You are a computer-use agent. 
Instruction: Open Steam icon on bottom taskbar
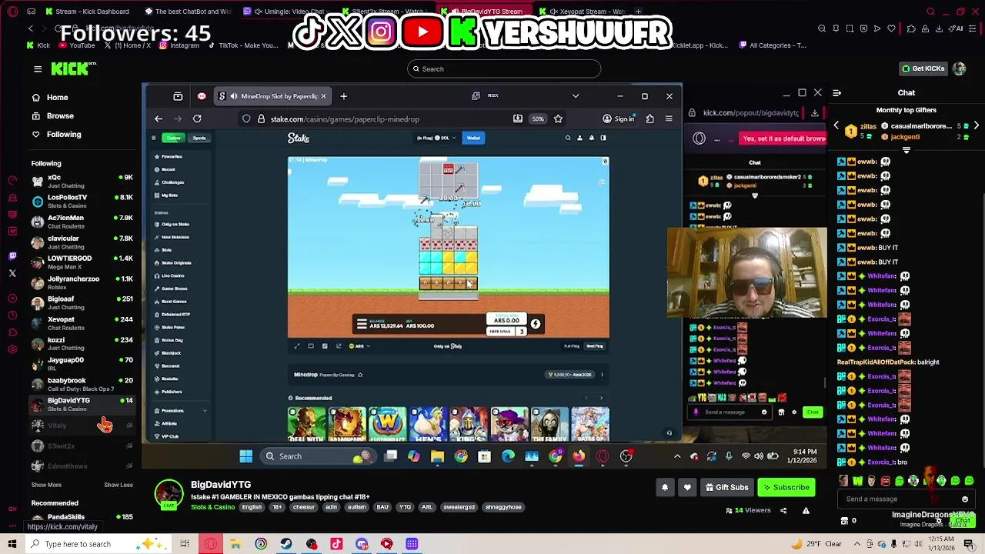286,544
